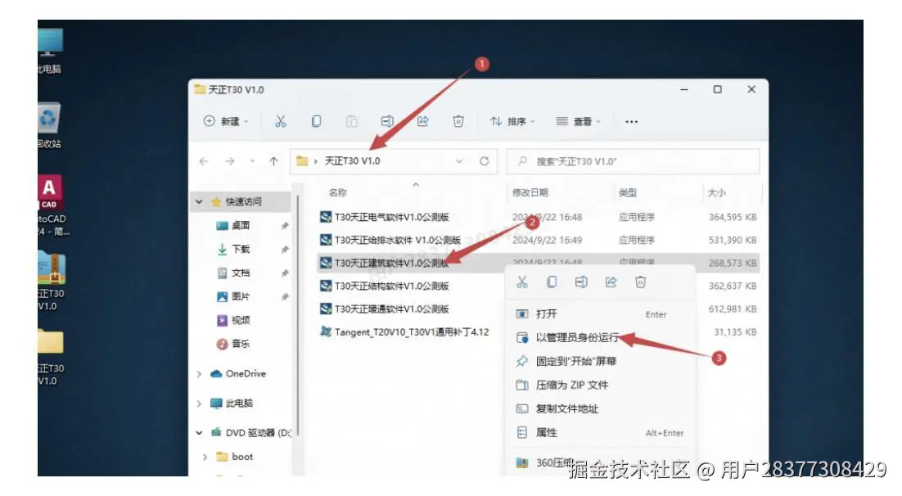Open the 回收站 desktop icon
This screenshot has width=902, height=496.
coord(49,125)
